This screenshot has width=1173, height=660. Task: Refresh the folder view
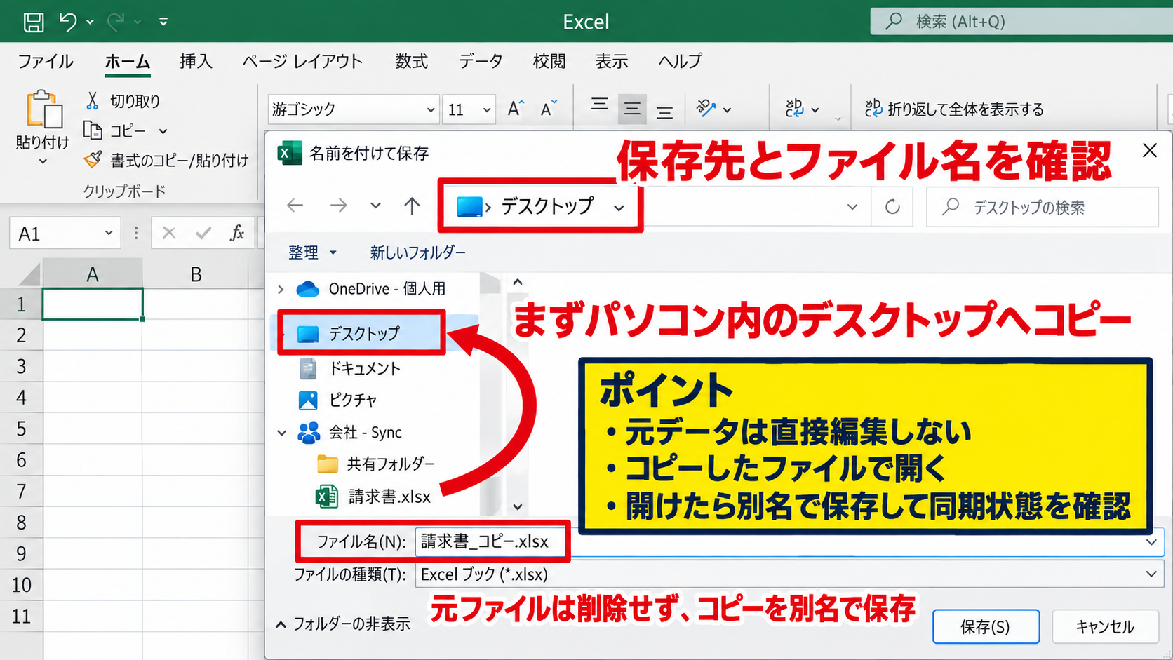click(x=892, y=207)
